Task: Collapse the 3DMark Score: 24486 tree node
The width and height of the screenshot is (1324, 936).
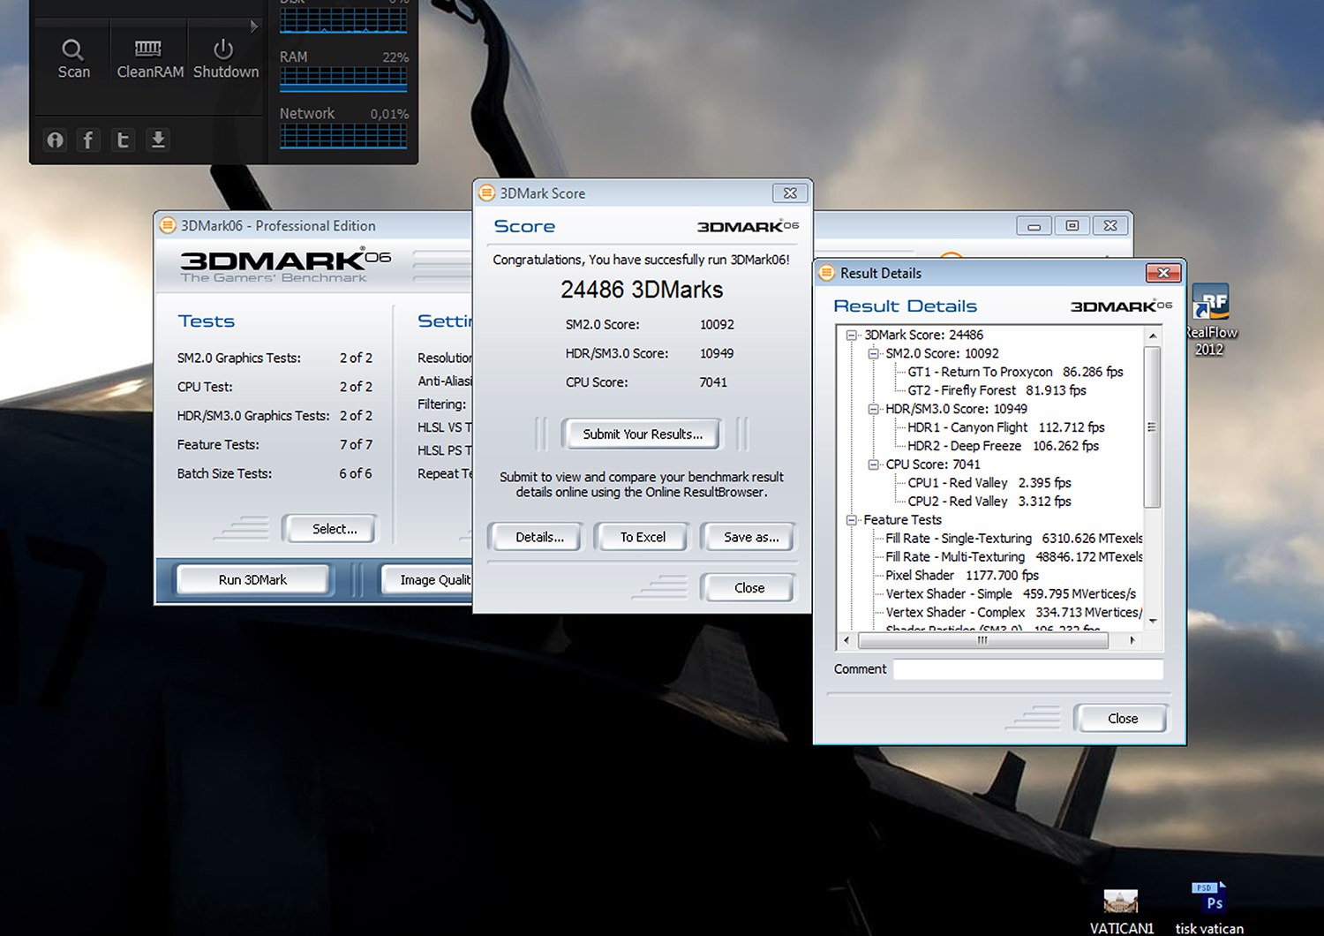Action: [852, 335]
